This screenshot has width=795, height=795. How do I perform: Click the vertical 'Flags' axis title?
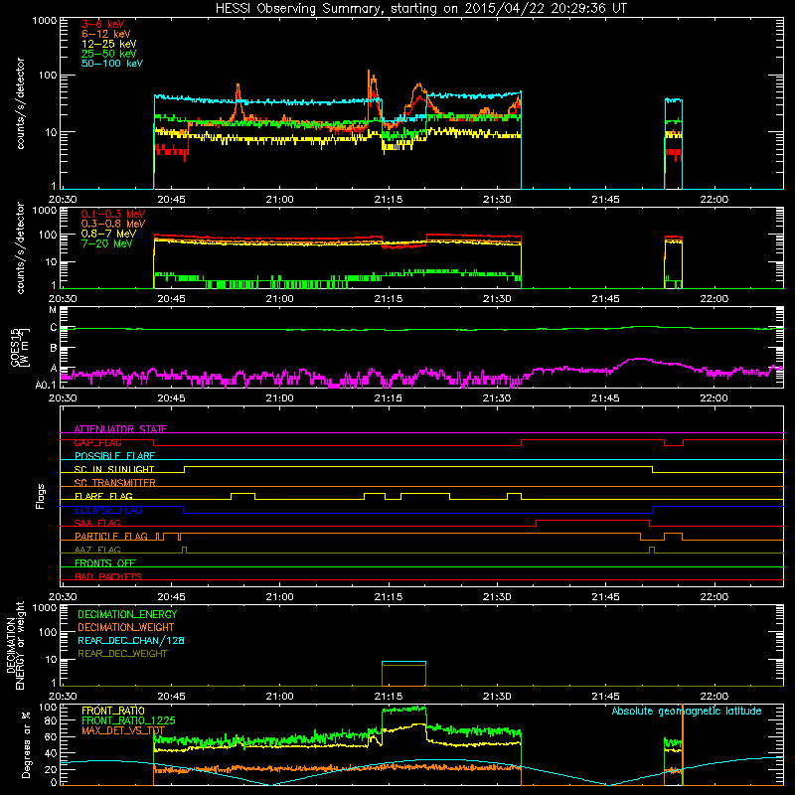[41, 496]
